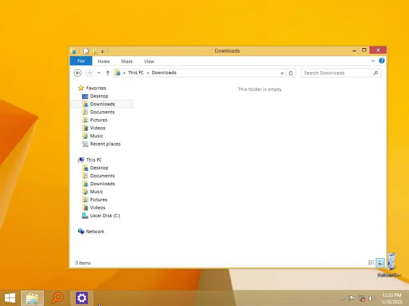
Task: Open the recent locations dropdown arrow
Action: [x=99, y=73]
